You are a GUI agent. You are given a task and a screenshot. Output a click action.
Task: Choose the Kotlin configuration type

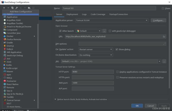coord(21,65)
